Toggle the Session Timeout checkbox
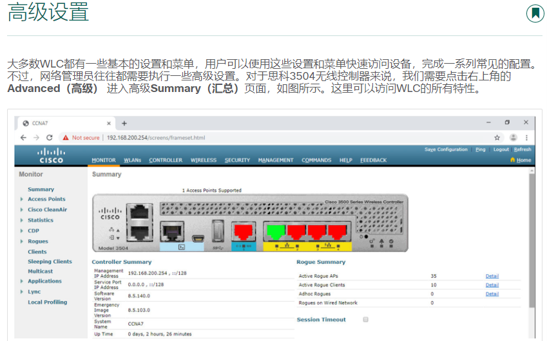Image resolution: width=547 pixels, height=341 pixels. (x=366, y=320)
